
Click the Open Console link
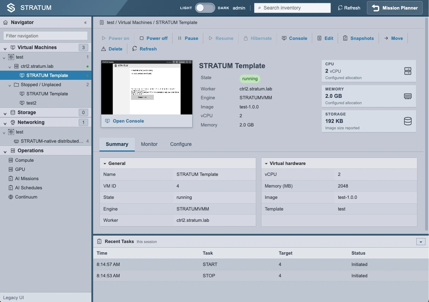point(128,121)
